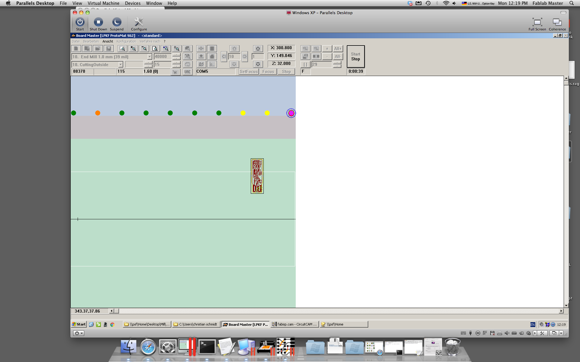Click the All+ select all button

pyautogui.click(x=338, y=49)
